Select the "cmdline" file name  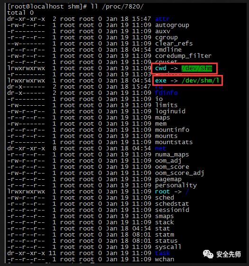[x=168, y=49]
